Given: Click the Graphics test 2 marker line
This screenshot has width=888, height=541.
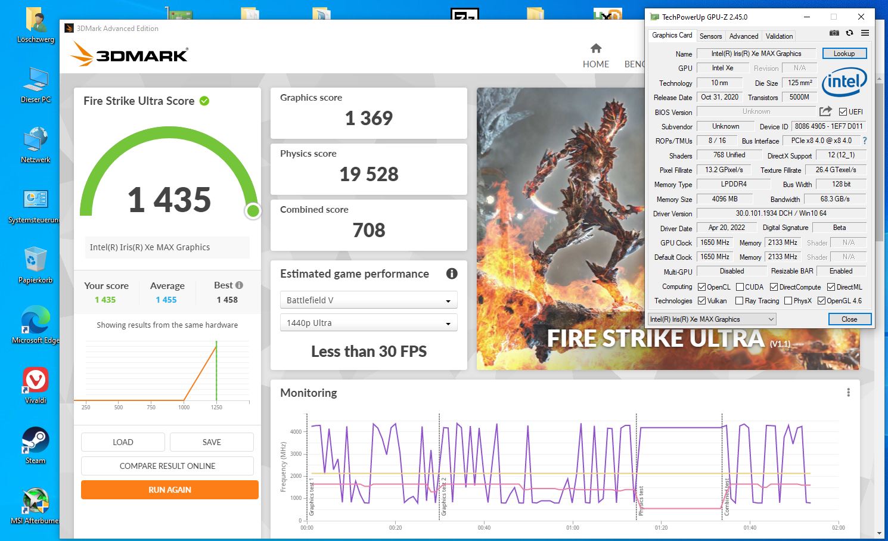Looking at the screenshot, I should point(440,468).
